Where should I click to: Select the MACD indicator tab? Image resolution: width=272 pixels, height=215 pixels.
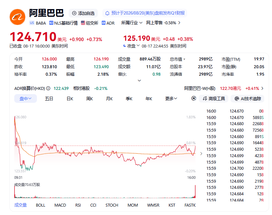pyautogui.click(x=60, y=205)
